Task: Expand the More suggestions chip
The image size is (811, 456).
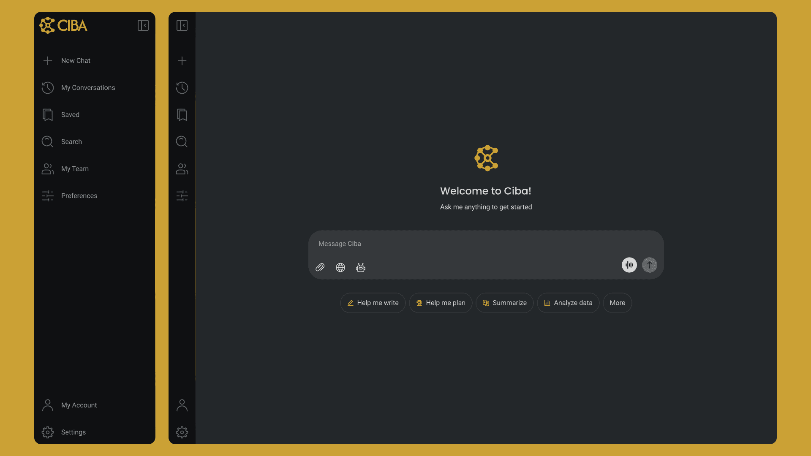Action: [x=617, y=303]
